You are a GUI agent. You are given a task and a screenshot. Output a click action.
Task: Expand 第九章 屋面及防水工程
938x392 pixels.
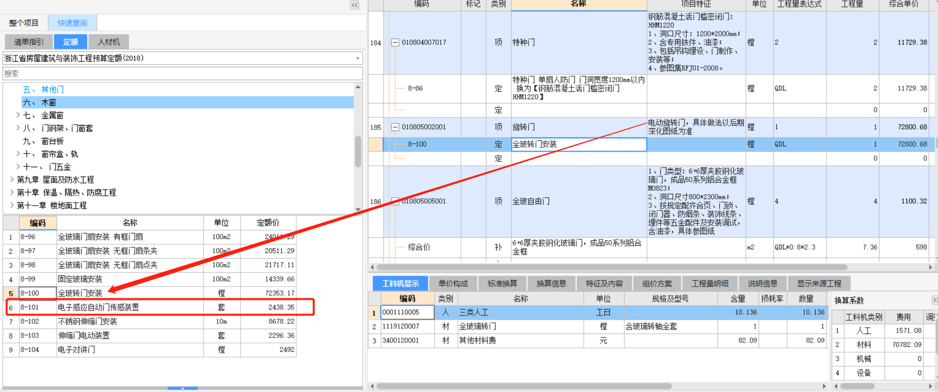click(x=12, y=180)
